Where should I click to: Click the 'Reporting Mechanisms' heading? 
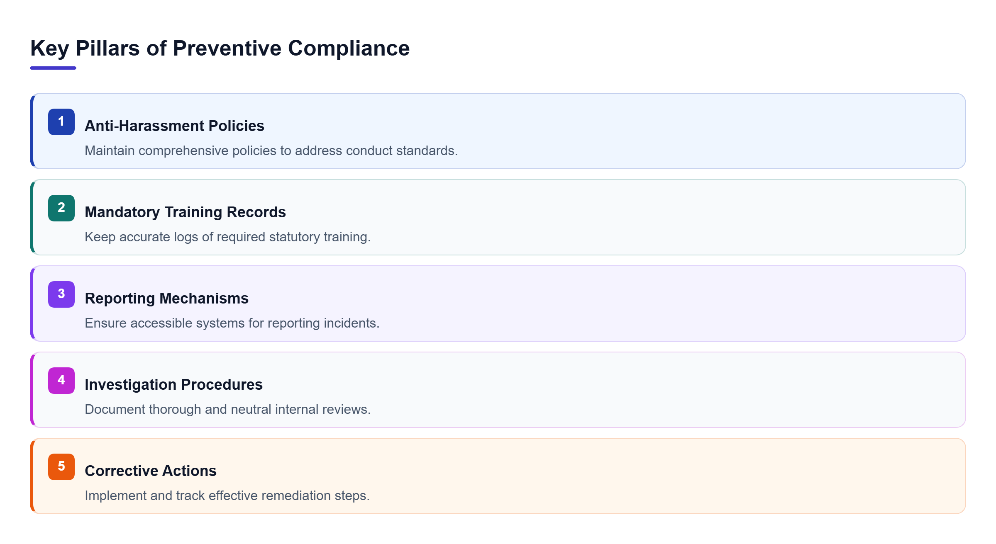pos(166,299)
